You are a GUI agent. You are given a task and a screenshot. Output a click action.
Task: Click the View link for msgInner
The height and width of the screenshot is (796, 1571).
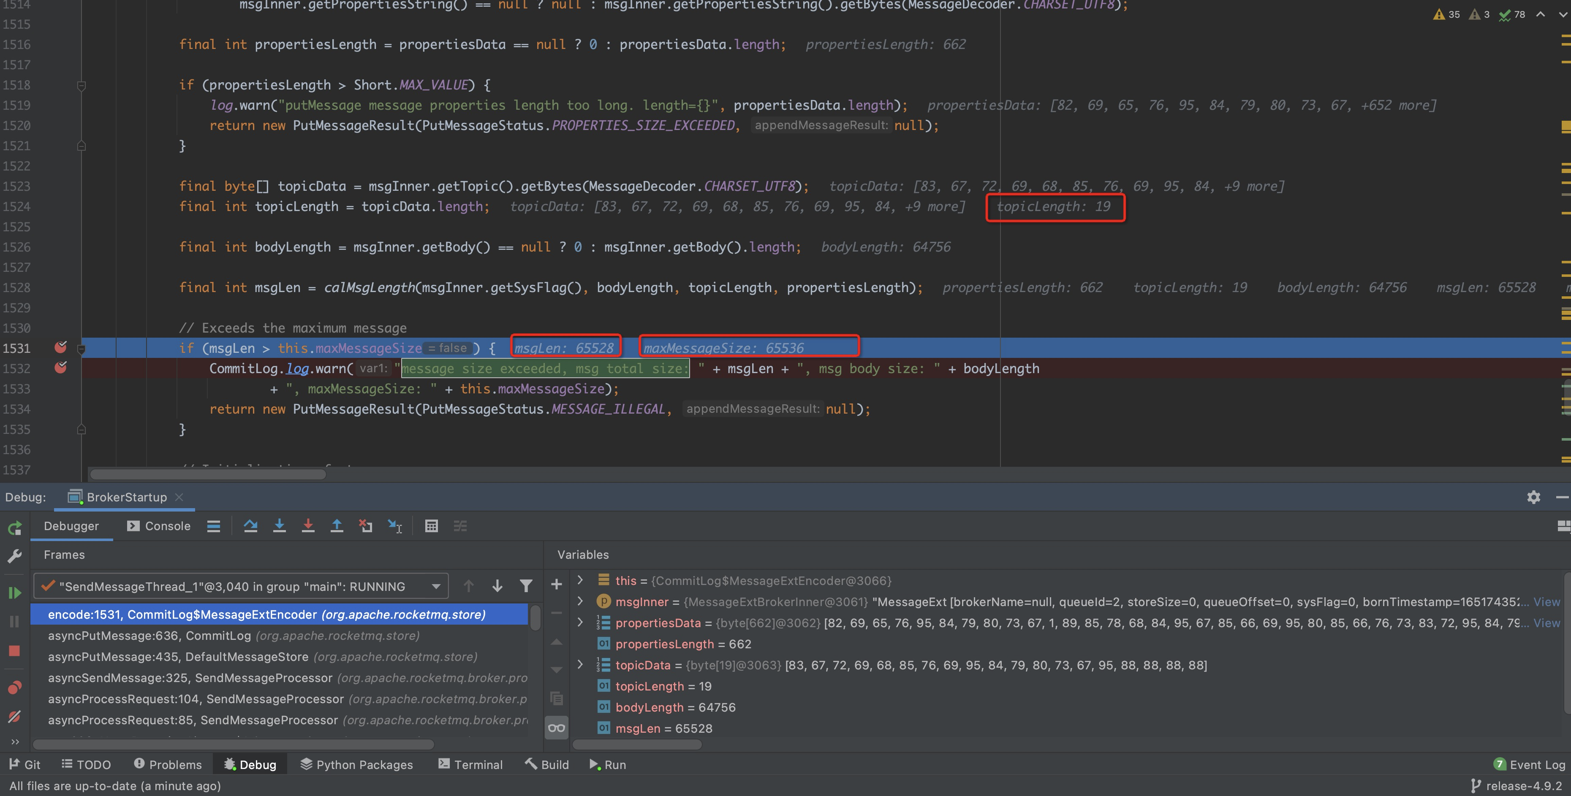tap(1547, 601)
